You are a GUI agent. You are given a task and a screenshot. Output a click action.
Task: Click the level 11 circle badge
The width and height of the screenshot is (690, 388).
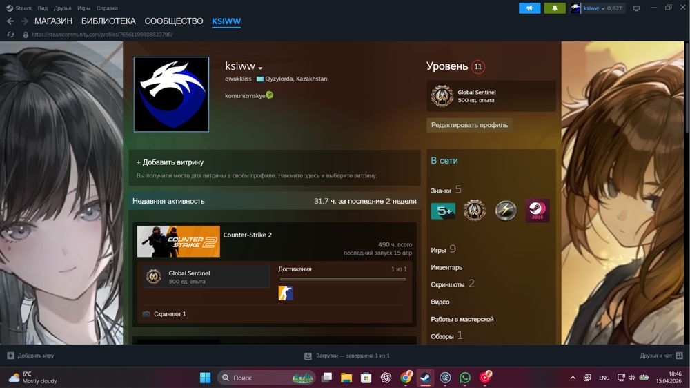[x=478, y=66]
